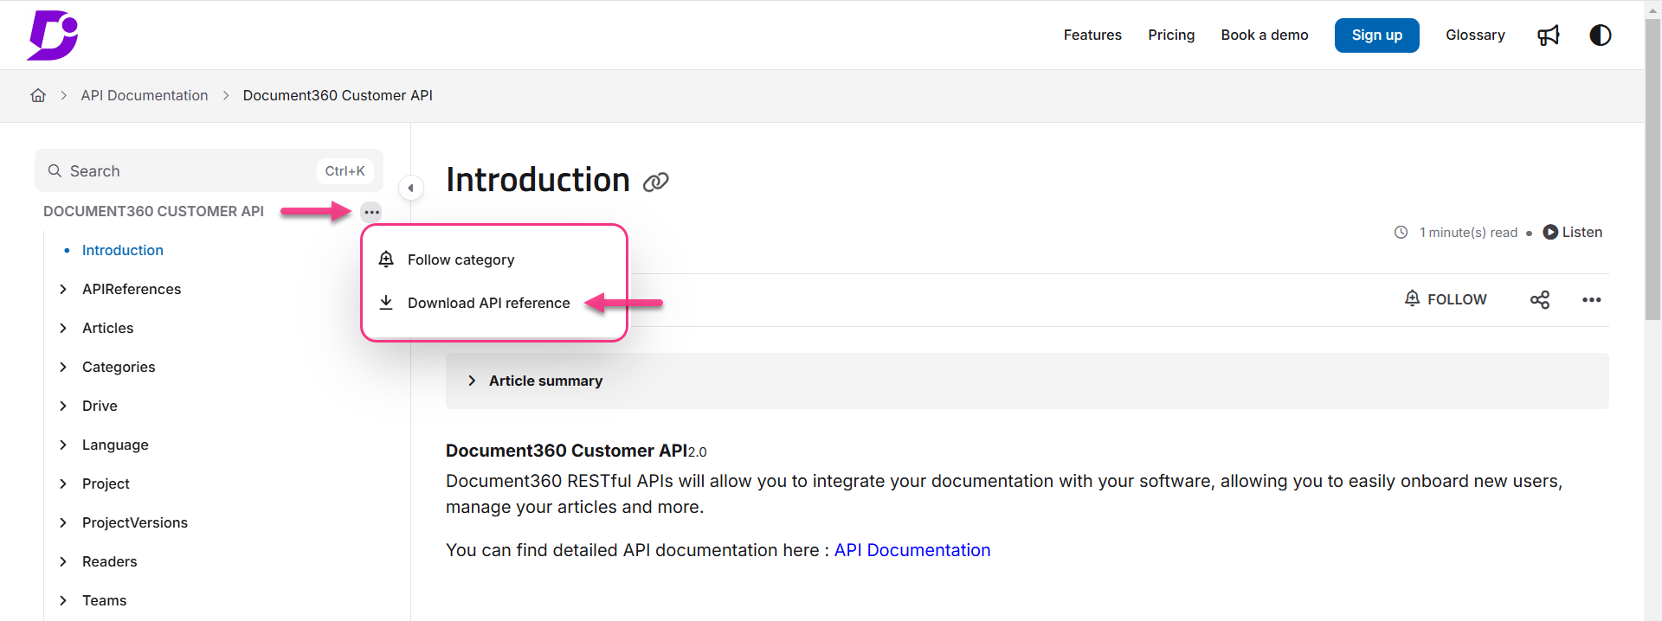The image size is (1662, 621).
Task: Open category three-dots menu
Action: click(x=371, y=212)
